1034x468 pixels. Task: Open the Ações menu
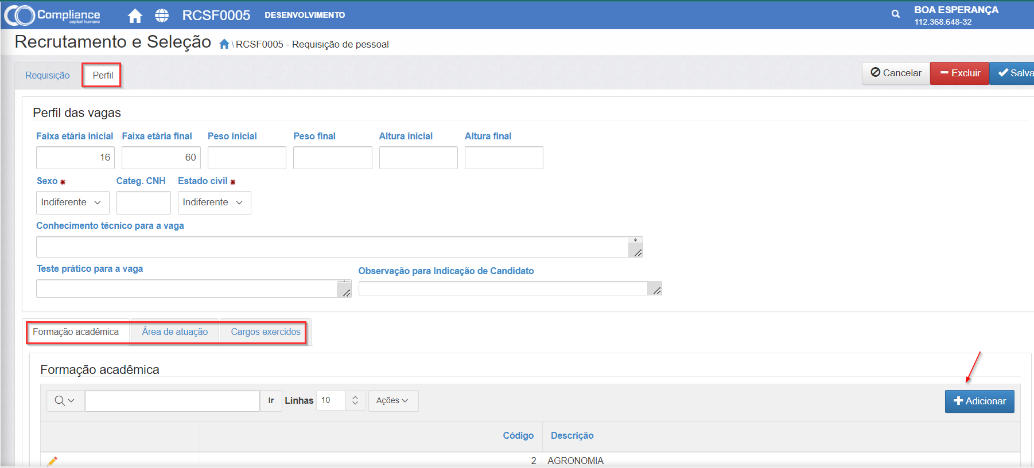tap(393, 400)
